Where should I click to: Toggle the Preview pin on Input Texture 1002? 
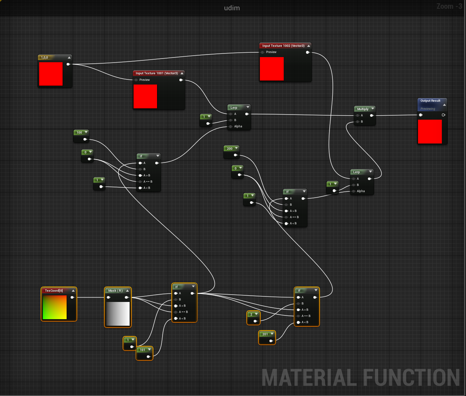pos(262,52)
